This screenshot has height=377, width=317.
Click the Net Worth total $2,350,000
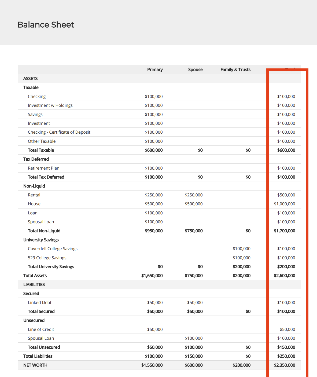pos(284,365)
